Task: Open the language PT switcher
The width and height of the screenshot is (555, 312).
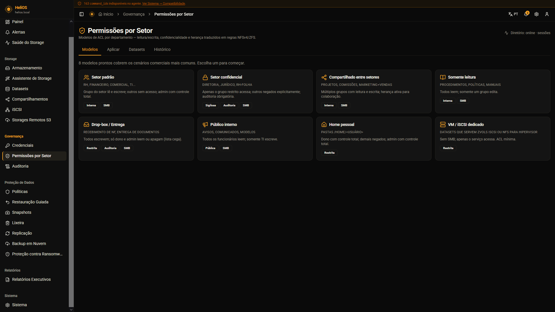Action: pyautogui.click(x=513, y=14)
